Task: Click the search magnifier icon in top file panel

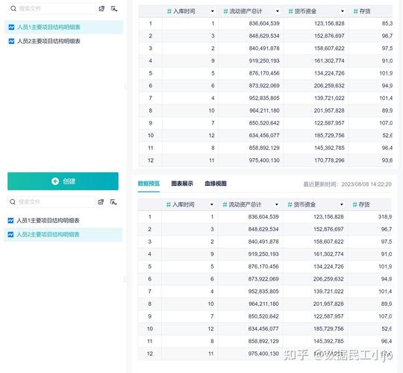Action: [x=13, y=9]
